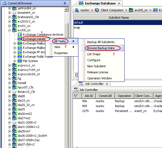Click the ashford64_cn client computer icon

tap(15, 8)
